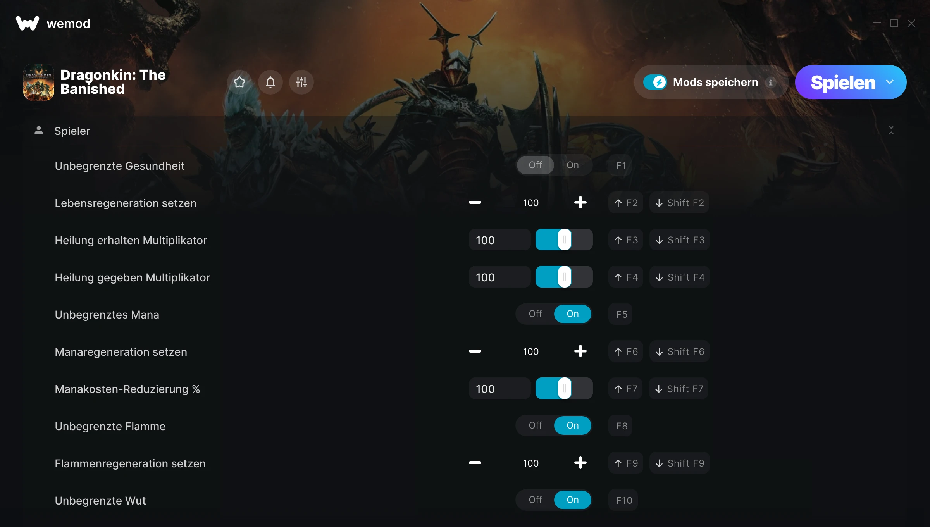Increase Manaregeneration setzen with the plus icon
The height and width of the screenshot is (527, 930).
click(x=580, y=351)
